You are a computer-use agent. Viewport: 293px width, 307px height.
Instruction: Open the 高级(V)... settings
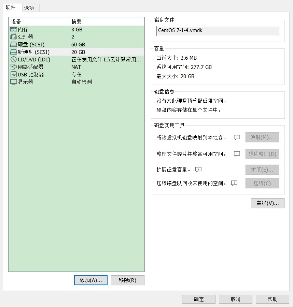[x=267, y=203]
